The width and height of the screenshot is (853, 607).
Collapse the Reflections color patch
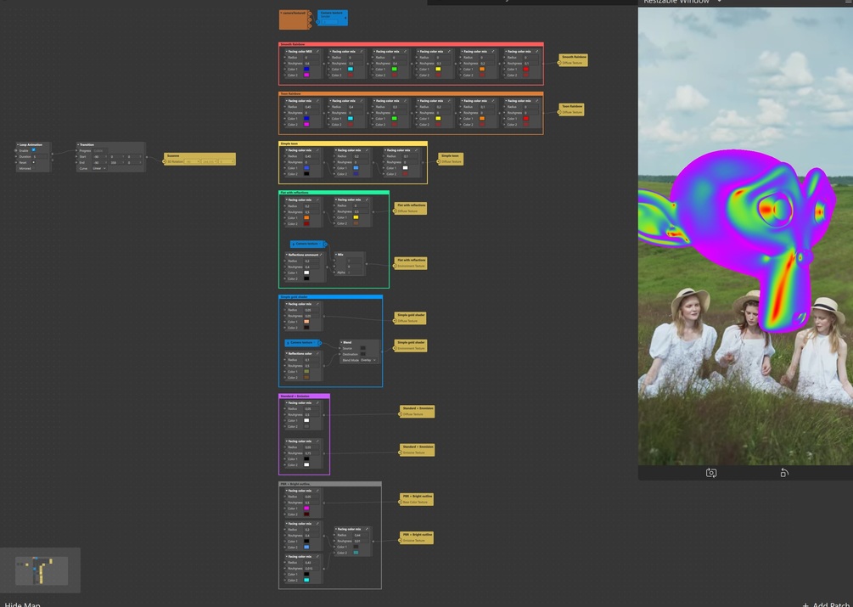click(286, 353)
